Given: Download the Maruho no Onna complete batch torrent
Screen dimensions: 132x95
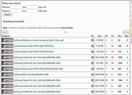Looking at the screenshot, I should (x=92, y=40).
